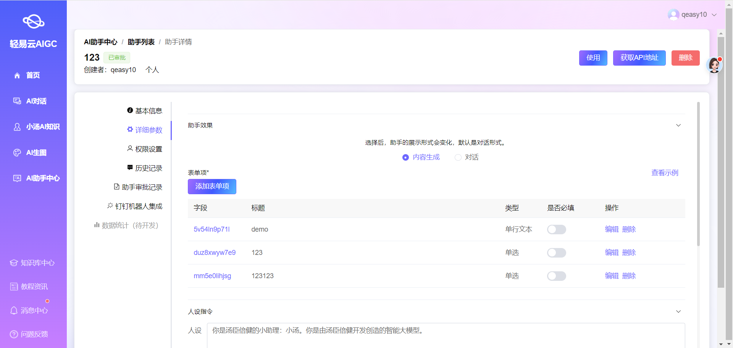Collapse the 助手效果 section chevron
The image size is (733, 348).
(x=678, y=126)
